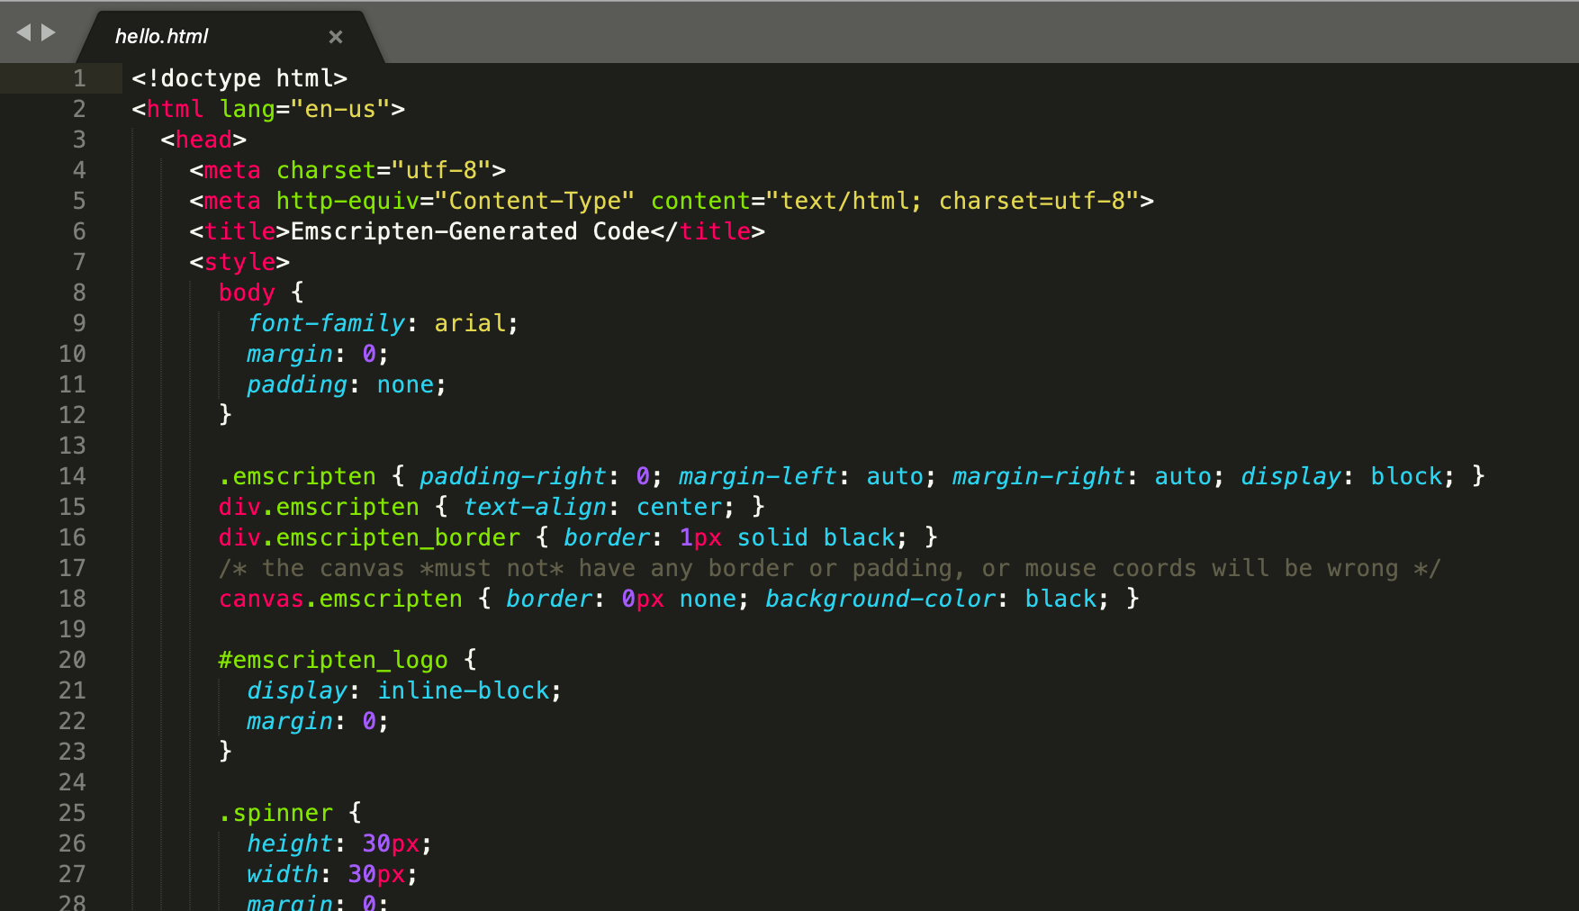The width and height of the screenshot is (1579, 911).
Task: Click the forward navigation arrow
Action: [47, 31]
